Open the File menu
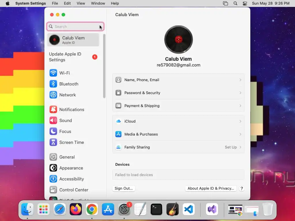This screenshot has width=295, height=221. click(55, 3)
